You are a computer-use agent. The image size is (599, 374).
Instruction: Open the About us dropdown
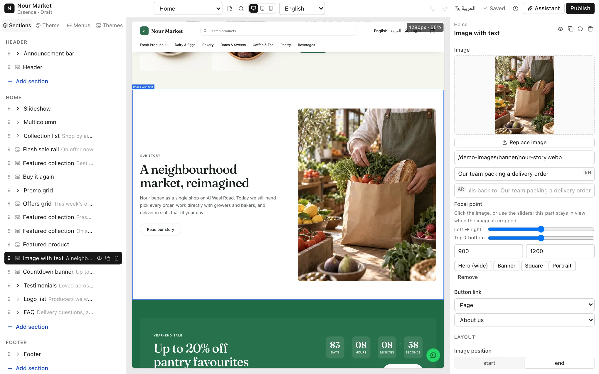tap(524, 320)
